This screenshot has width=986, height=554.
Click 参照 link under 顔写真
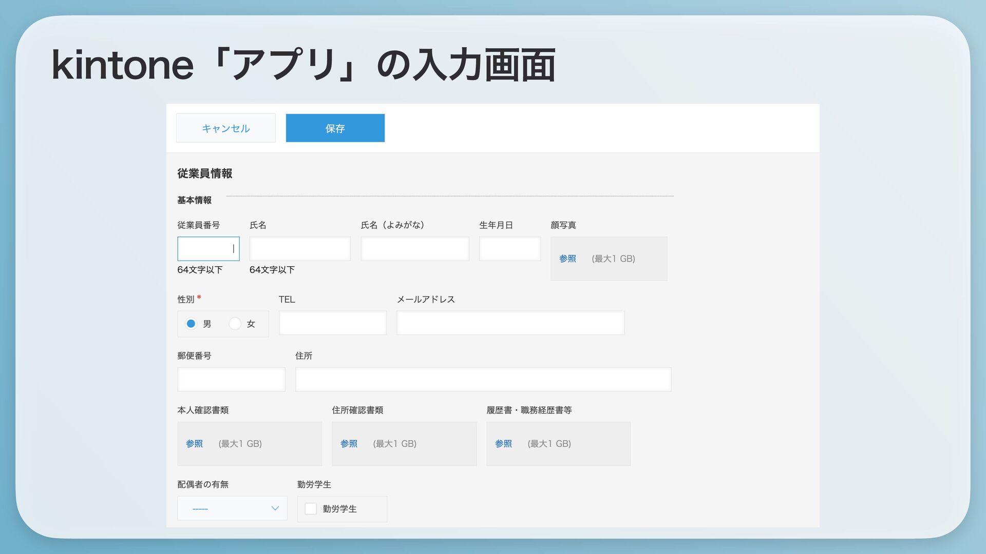click(567, 259)
